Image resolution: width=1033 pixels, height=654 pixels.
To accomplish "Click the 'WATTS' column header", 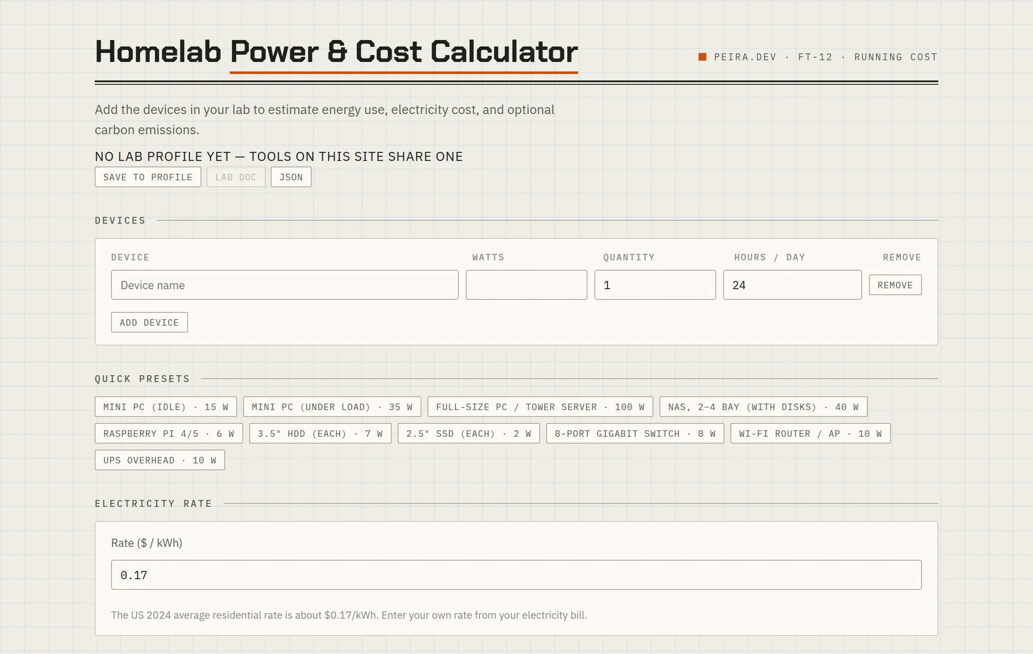I will tap(488, 257).
